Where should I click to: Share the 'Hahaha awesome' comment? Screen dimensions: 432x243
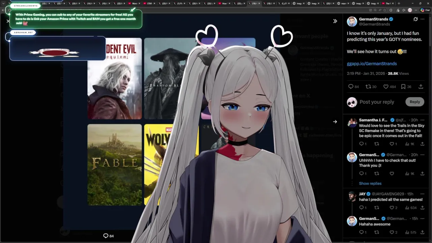coord(422,232)
